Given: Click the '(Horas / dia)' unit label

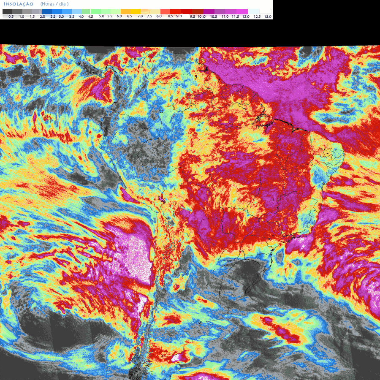Looking at the screenshot, I should (x=54, y=4).
